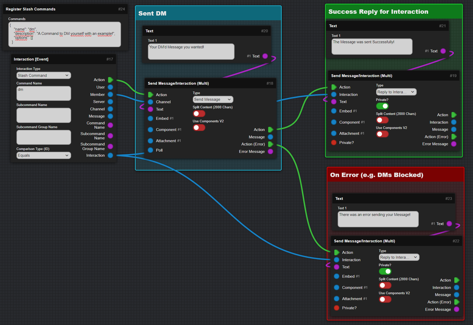Toggle Use Components V2 on node #18
Image resolution: width=473 pixels, height=325 pixels.
199,127
